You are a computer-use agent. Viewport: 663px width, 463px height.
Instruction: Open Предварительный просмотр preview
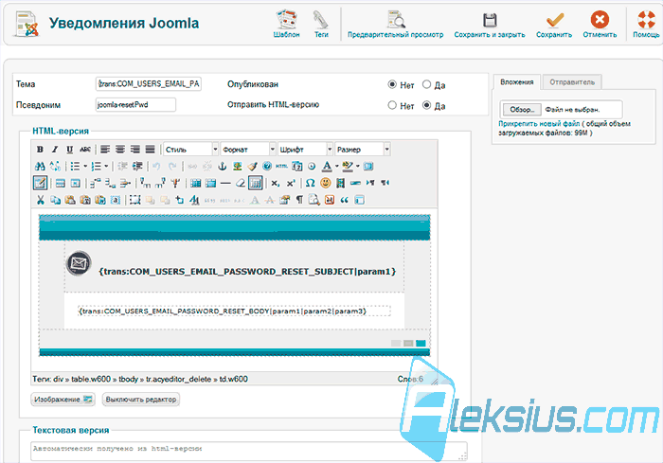(396, 20)
